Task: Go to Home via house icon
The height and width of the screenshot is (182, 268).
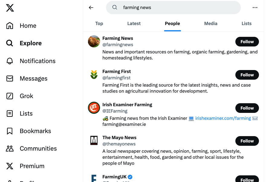Action: (10, 26)
